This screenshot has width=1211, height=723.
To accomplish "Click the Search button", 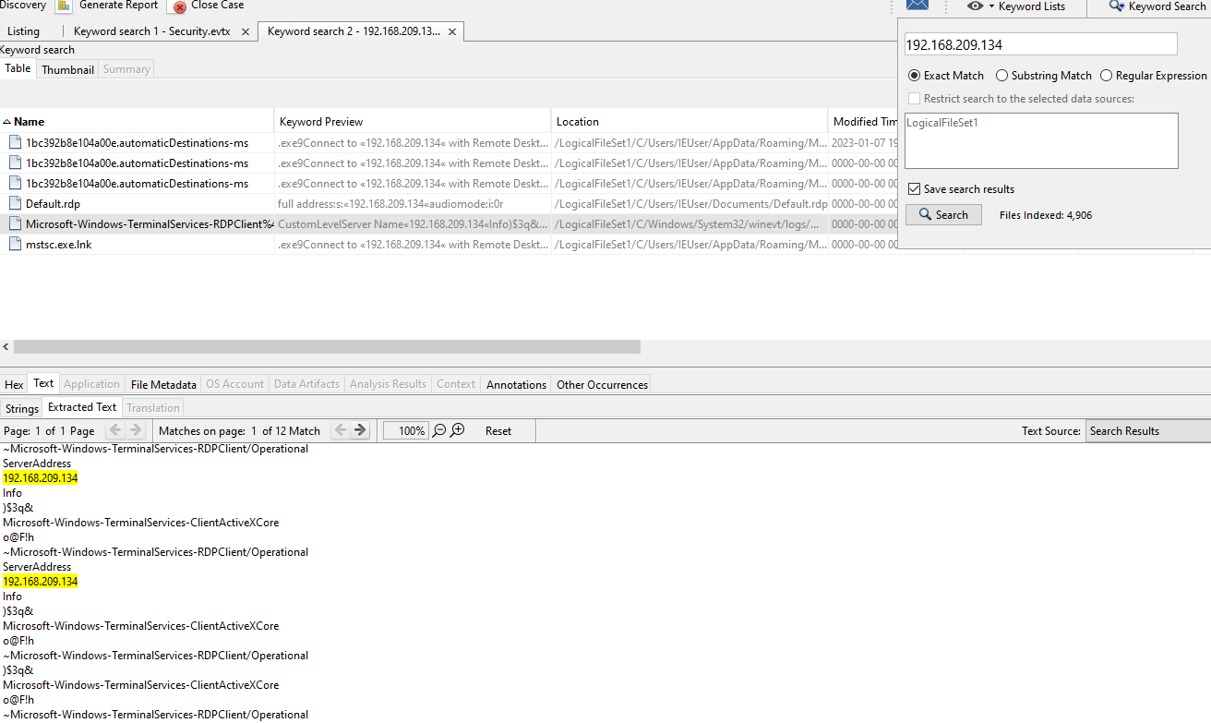I will [x=943, y=215].
